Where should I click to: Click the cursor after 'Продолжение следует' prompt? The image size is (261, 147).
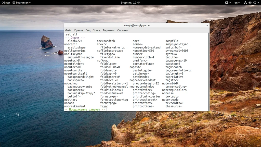pyautogui.click(x=106, y=109)
